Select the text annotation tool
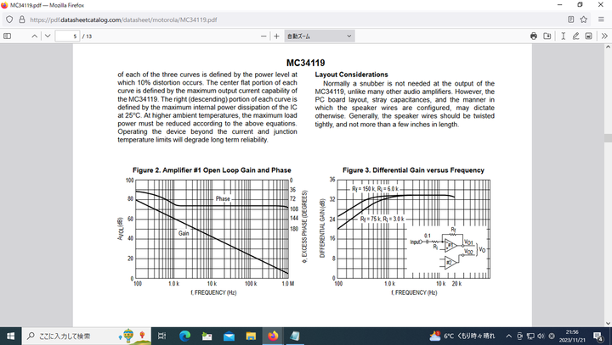Screen dimensions: 612x345 coord(564,36)
